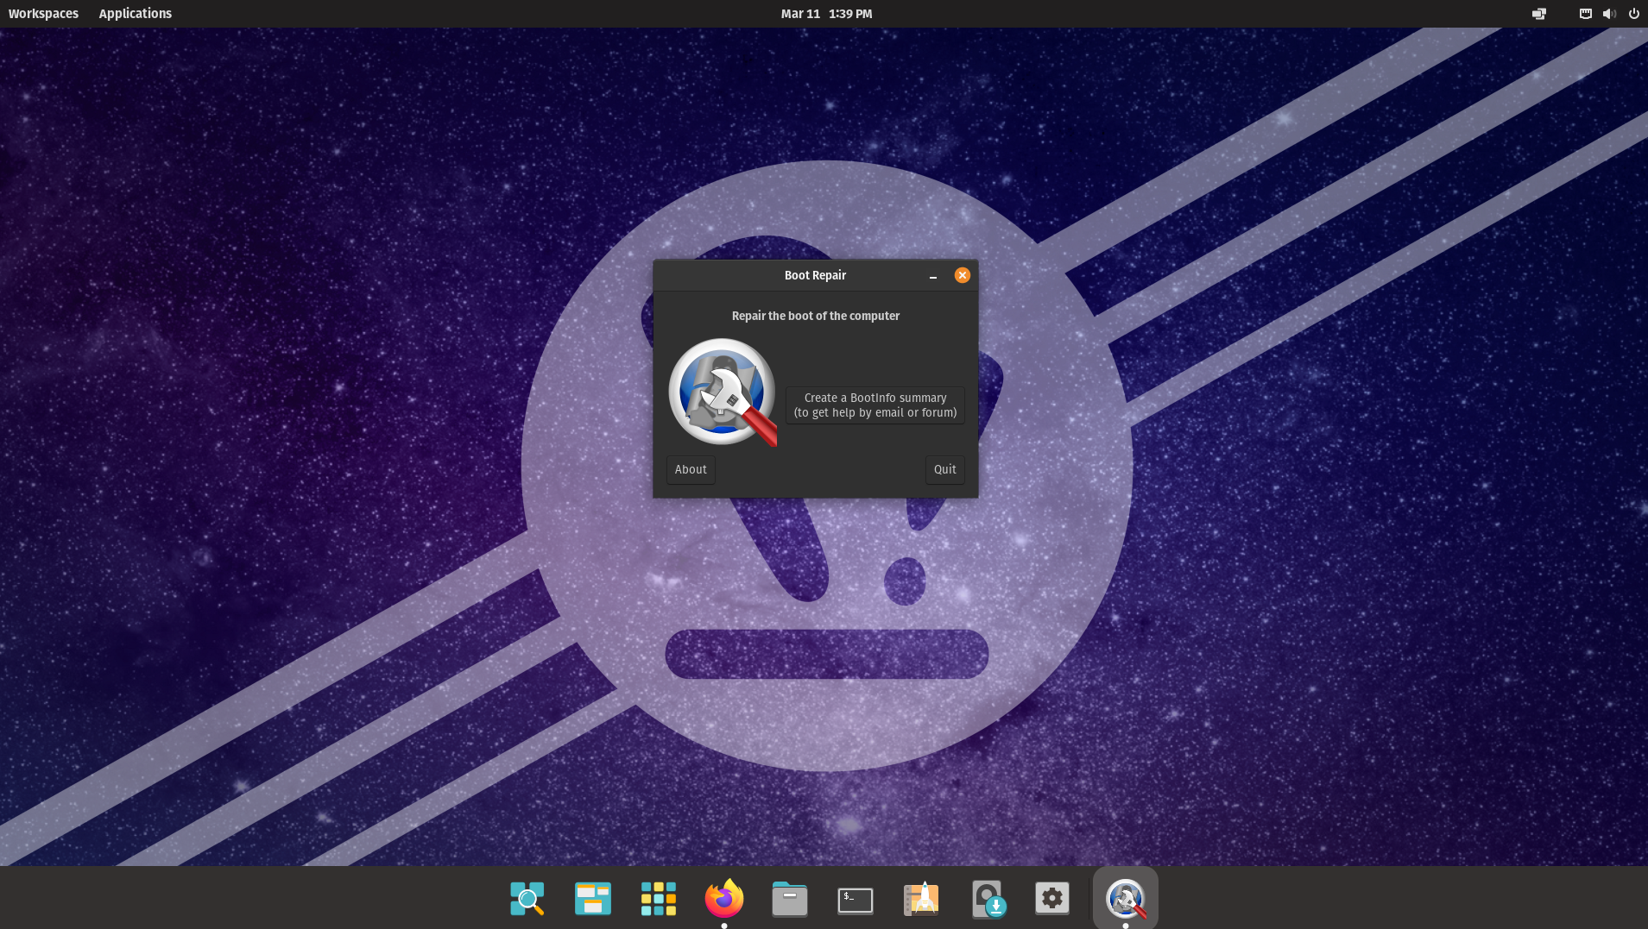This screenshot has width=1648, height=929.
Task: Create a BootInfo summary
Action: point(875,405)
